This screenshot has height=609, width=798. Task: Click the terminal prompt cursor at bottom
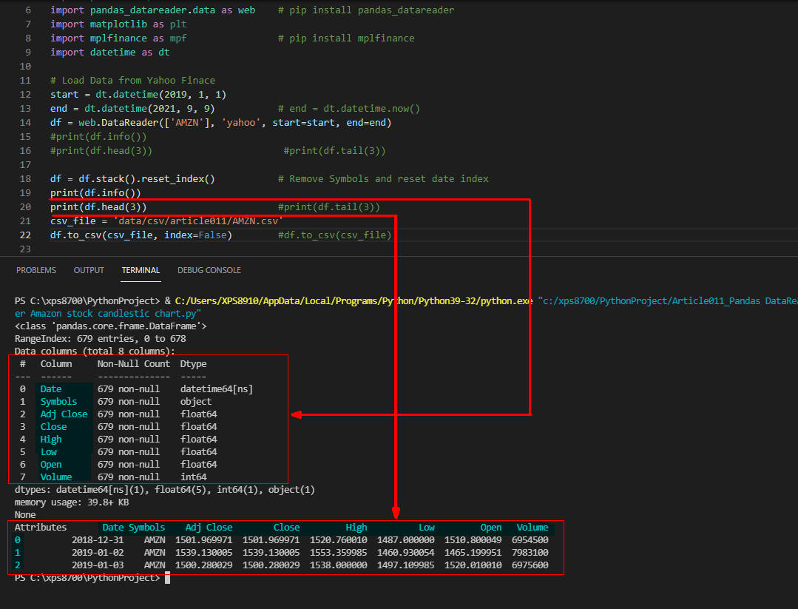point(167,577)
